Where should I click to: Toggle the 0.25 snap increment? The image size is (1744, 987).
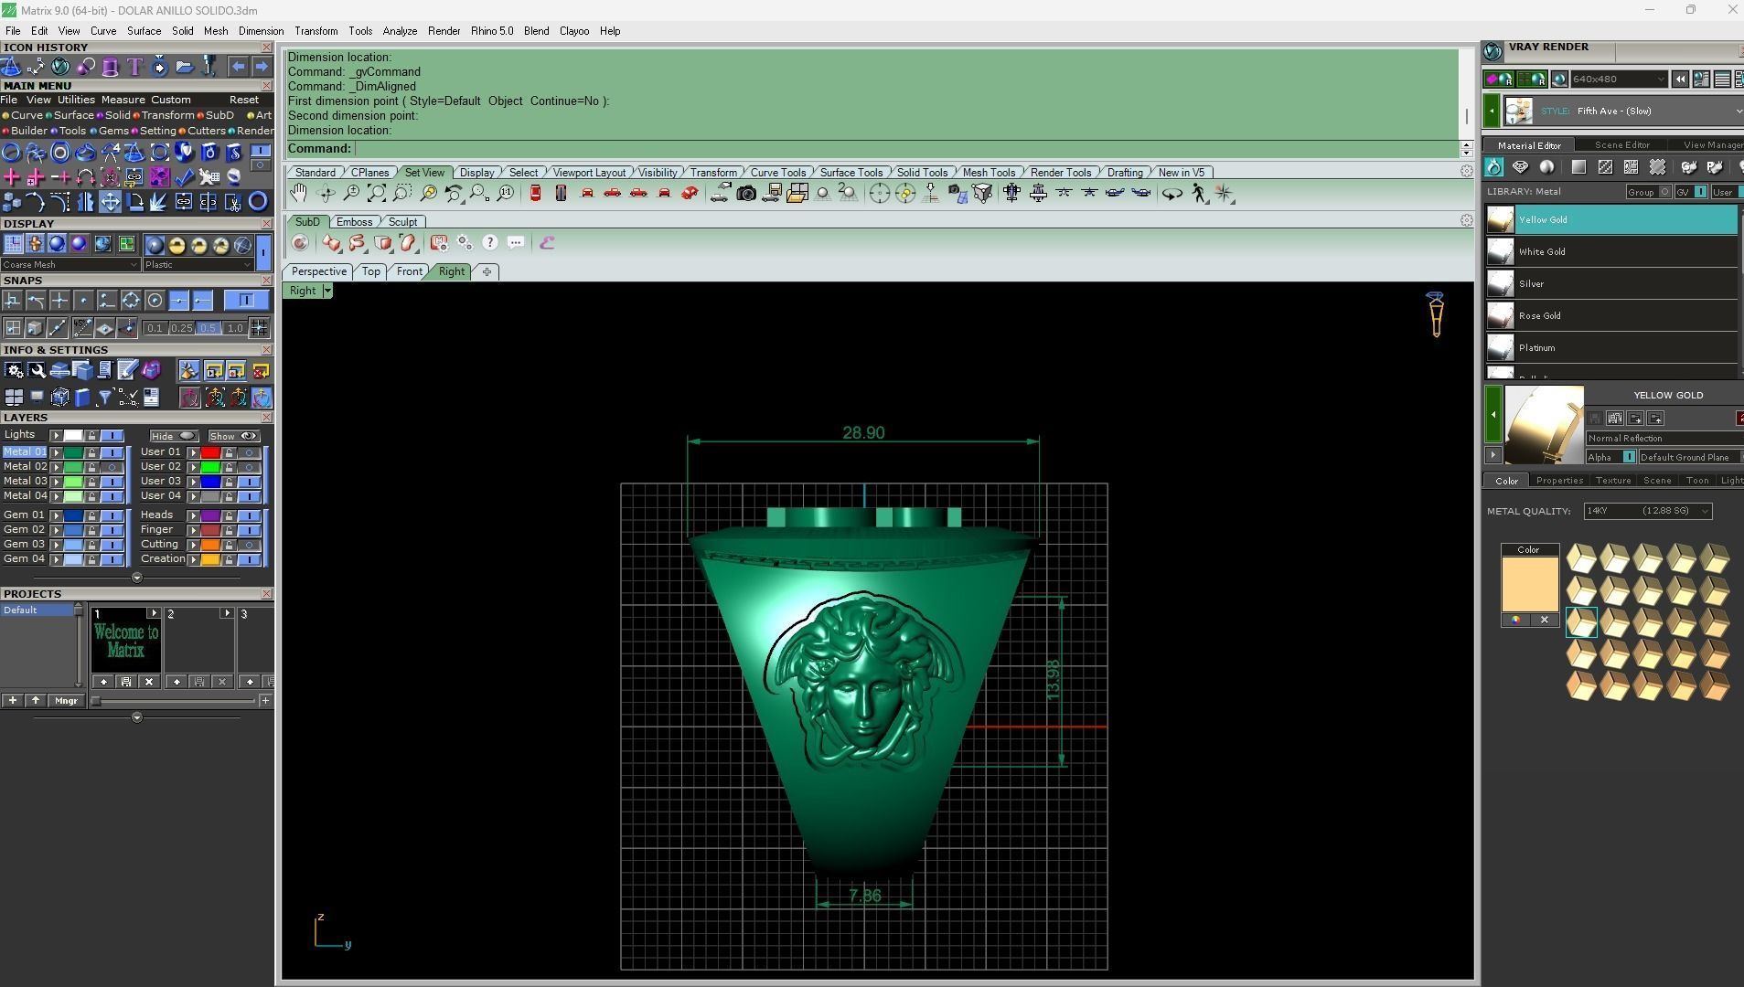pyautogui.click(x=181, y=328)
